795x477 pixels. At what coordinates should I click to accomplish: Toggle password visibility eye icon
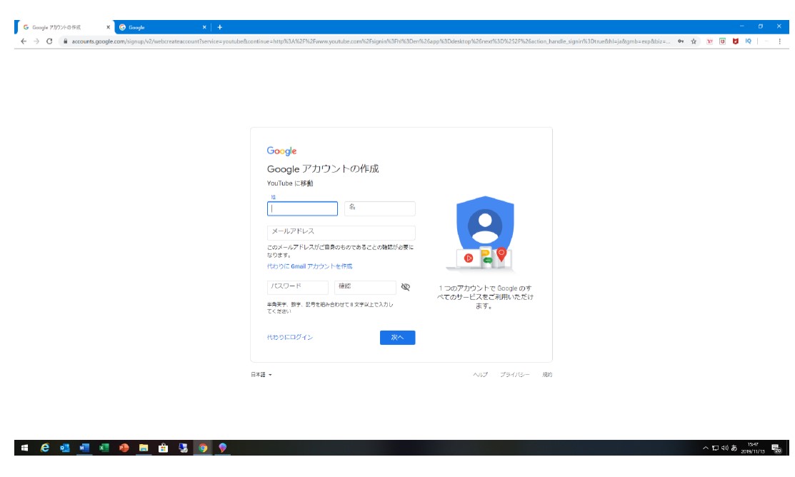pyautogui.click(x=406, y=287)
